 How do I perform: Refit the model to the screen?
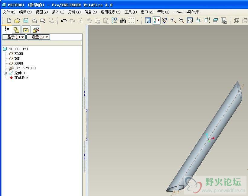[190, 21]
